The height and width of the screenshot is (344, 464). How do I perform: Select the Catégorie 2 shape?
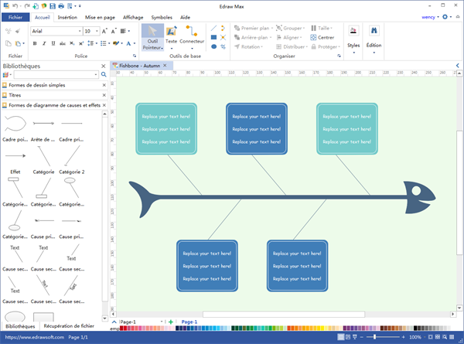[x=72, y=161]
